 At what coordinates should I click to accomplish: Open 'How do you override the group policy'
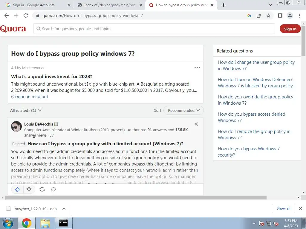click(255, 100)
